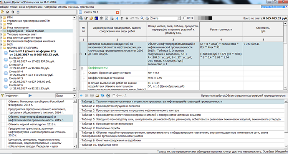The height and width of the screenshot is (154, 288).
Task: Click the save window icon in estimate toolbar
Action: pyautogui.click(x=111, y=18)
